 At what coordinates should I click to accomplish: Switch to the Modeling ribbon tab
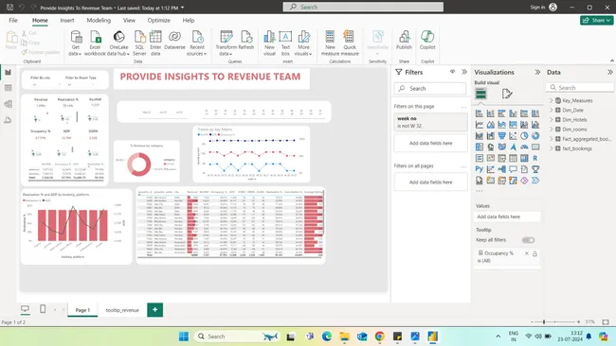point(99,21)
